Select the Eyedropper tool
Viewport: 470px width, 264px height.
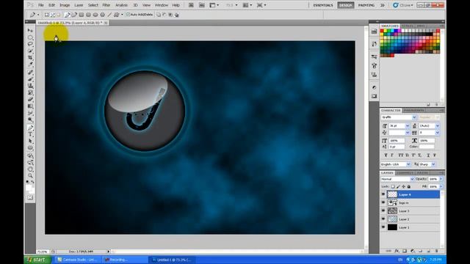point(30,65)
